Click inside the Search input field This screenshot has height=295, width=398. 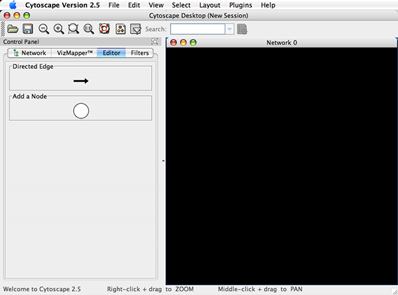click(198, 29)
